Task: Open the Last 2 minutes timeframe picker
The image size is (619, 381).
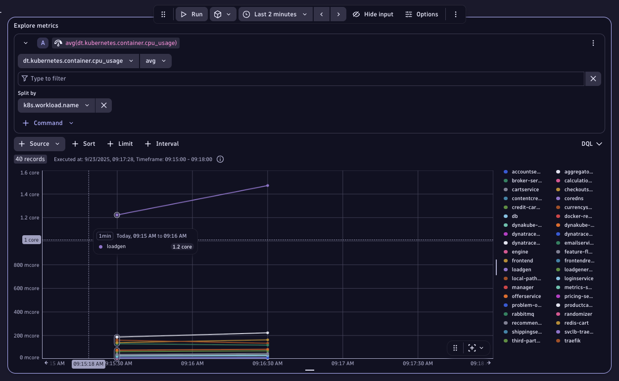Action: 276,14
